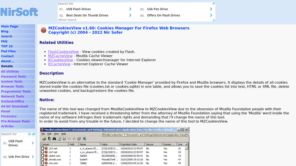Click arrow beside Usb Pen Drive in sidebar ad
Image resolution: width=296 pixels, height=166 pixels.
click(x=33, y=157)
